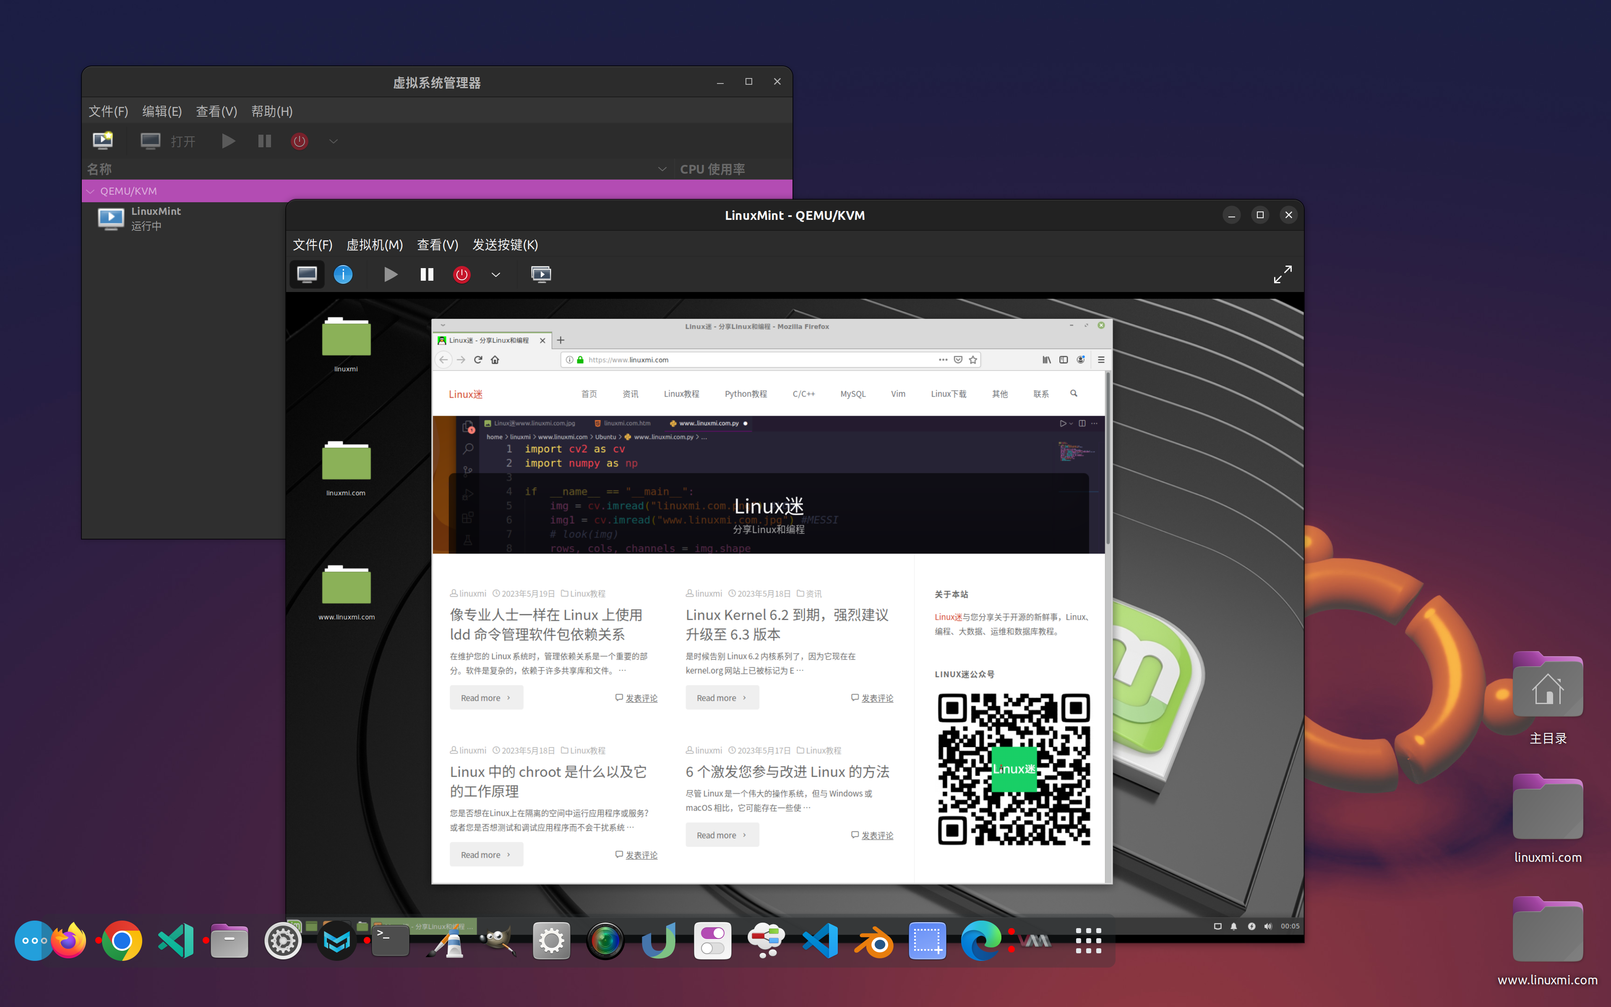Close the Linux迷 Firefox tab
1611x1007 pixels.
coord(542,340)
